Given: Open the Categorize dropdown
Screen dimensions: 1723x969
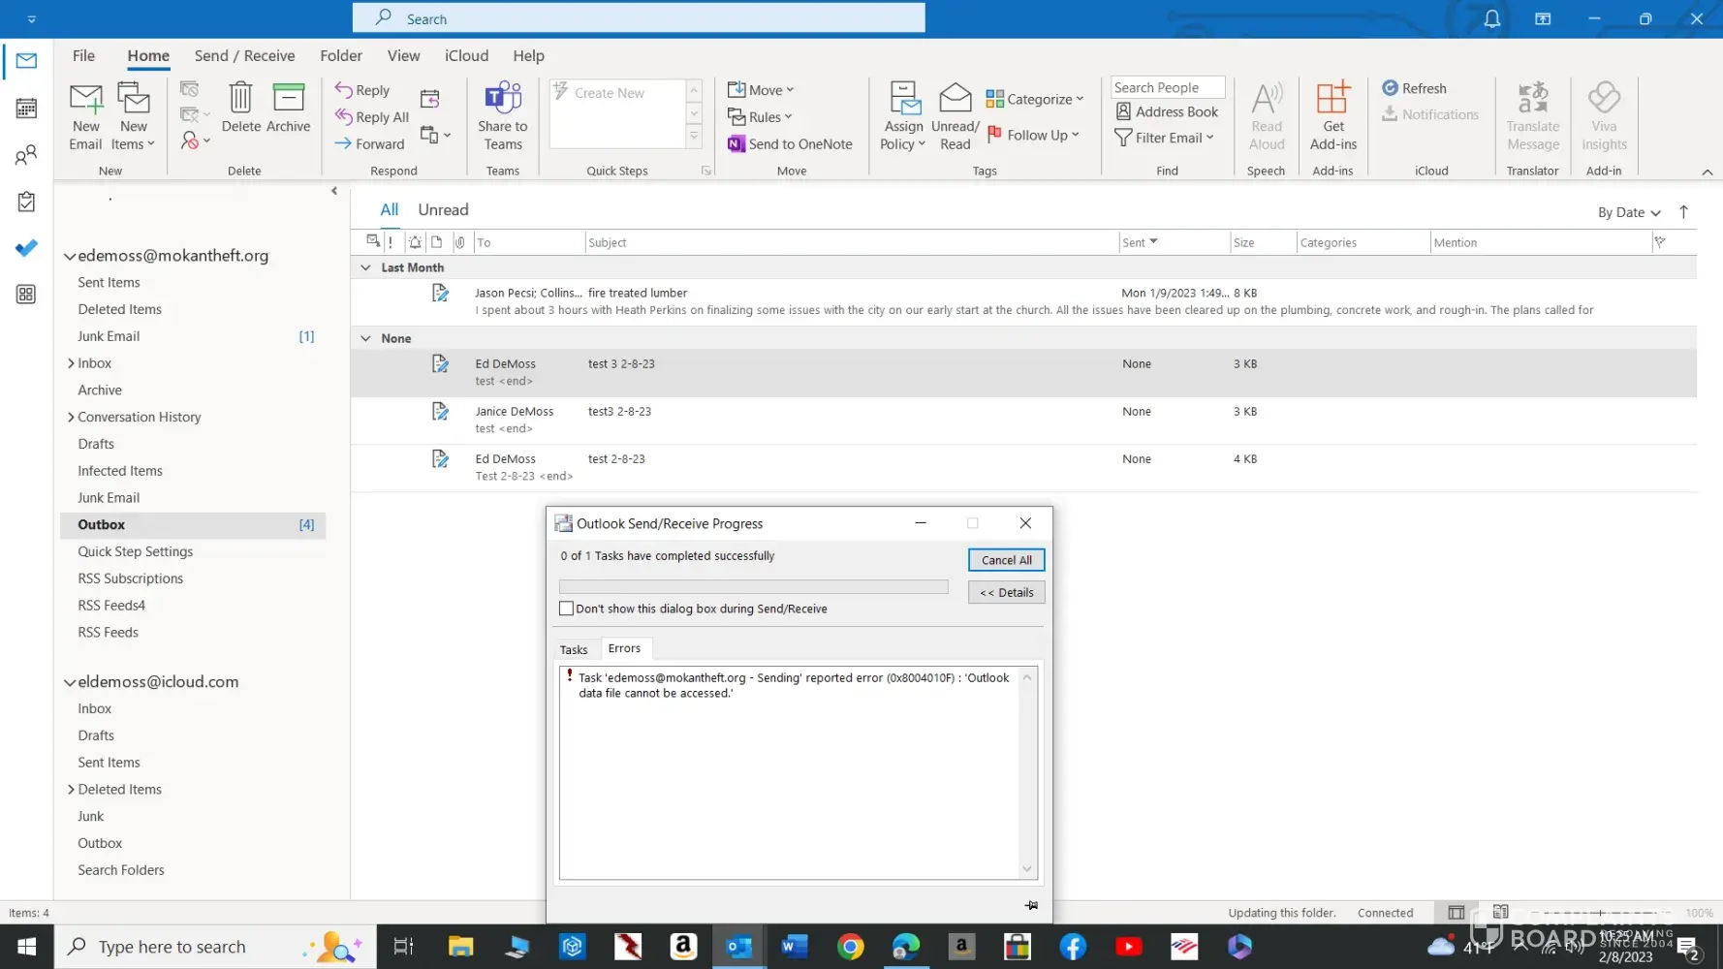Looking at the screenshot, I should (1035, 99).
